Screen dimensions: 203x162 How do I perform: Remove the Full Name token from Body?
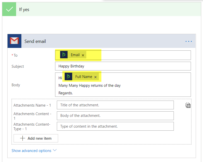point(95,77)
